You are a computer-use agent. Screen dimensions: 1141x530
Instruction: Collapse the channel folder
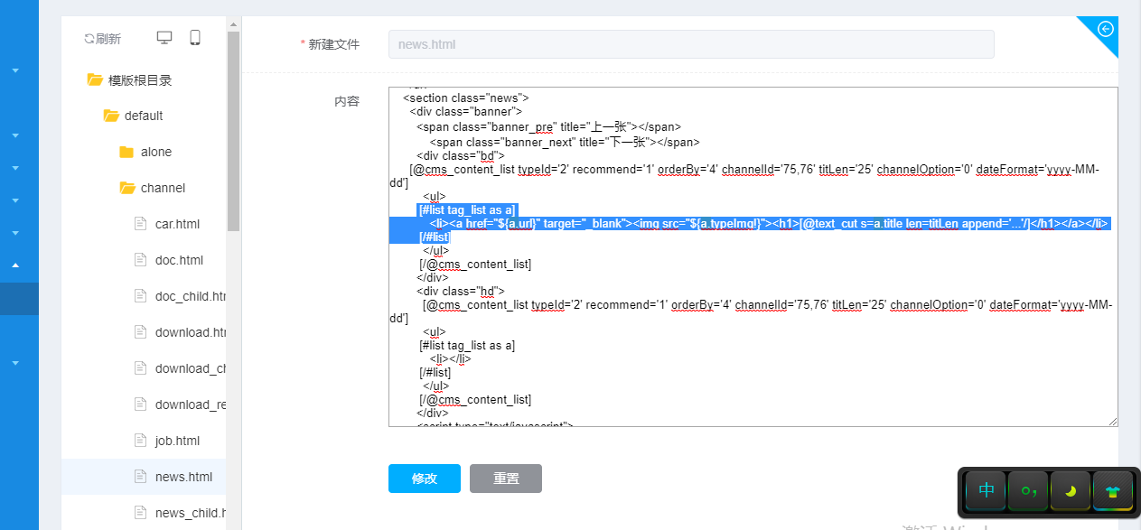127,188
